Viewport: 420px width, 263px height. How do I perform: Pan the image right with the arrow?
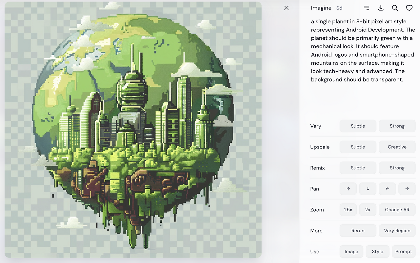407,189
